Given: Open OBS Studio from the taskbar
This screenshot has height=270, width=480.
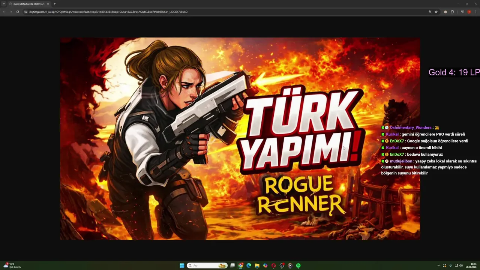Looking at the screenshot, I should [x=282, y=265].
